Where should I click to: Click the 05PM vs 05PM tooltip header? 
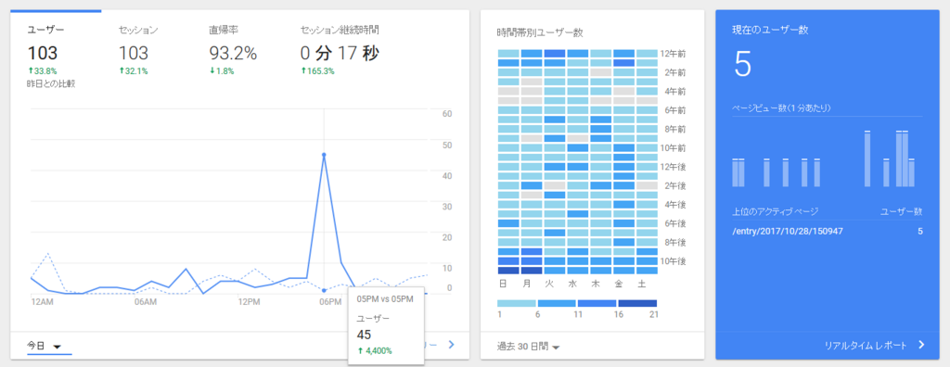pyautogui.click(x=385, y=299)
